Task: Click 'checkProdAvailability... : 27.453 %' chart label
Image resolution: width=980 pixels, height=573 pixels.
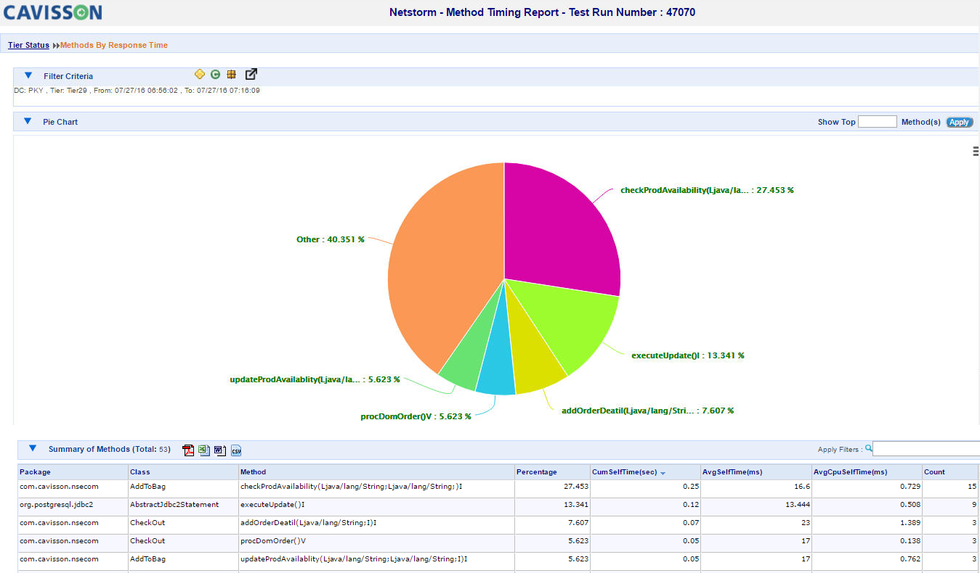Action: 707,190
